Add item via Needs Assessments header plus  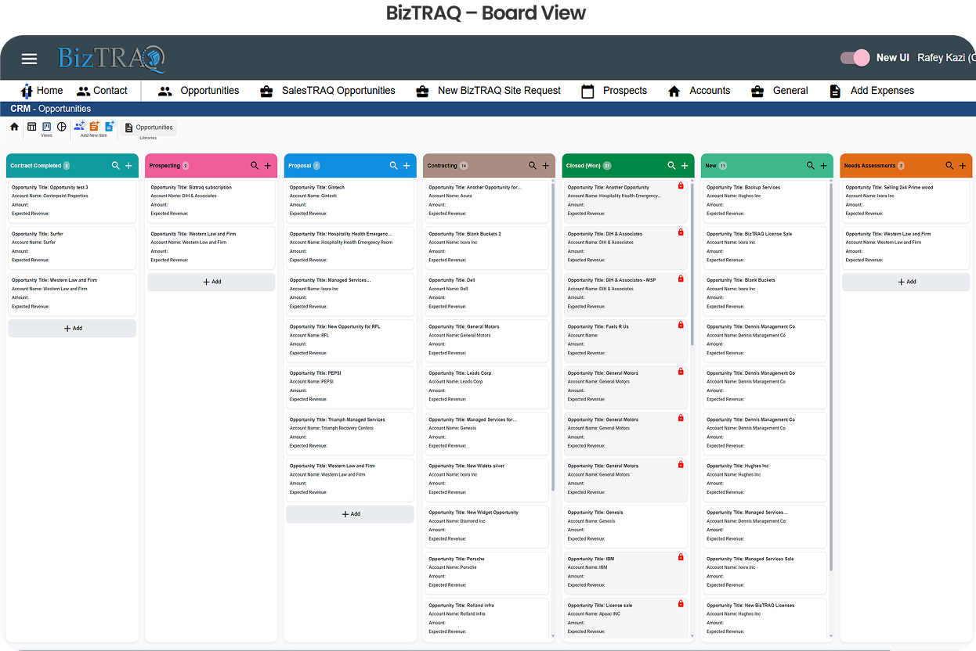(x=963, y=166)
